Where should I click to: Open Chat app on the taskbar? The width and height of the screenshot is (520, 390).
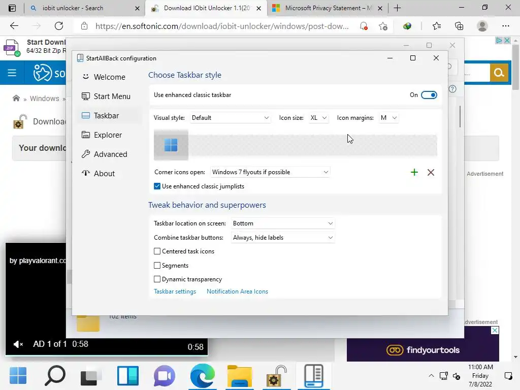(x=164, y=376)
